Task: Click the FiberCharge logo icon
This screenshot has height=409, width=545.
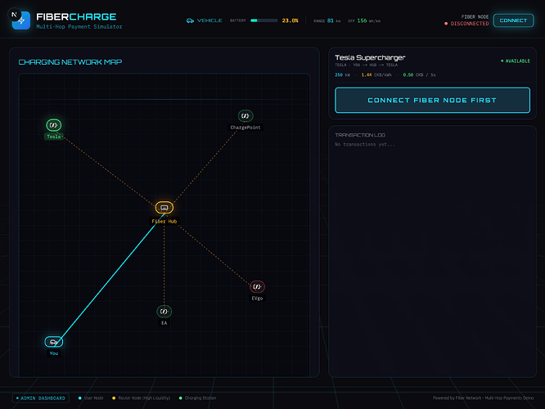Action: 21,20
